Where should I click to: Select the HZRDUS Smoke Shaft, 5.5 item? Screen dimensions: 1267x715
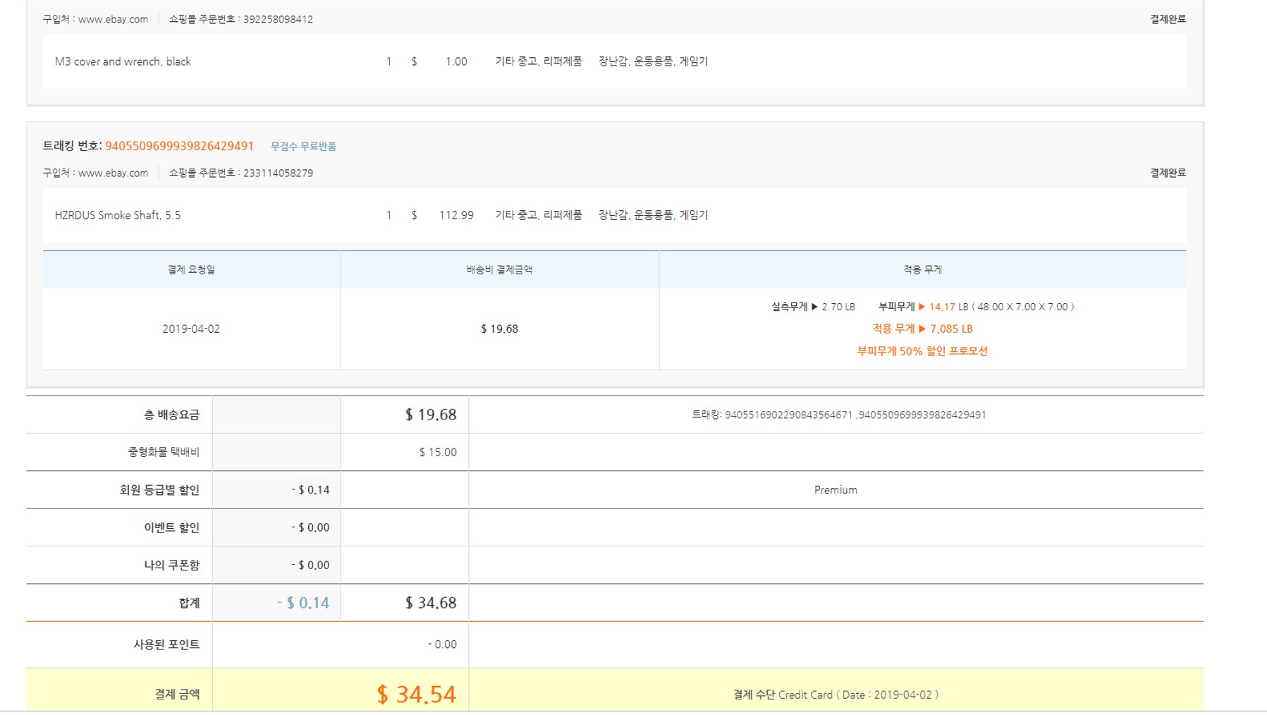[118, 215]
